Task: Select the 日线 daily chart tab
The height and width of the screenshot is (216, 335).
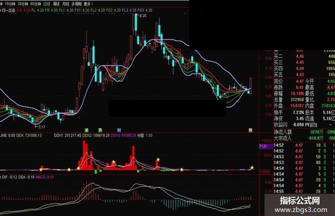Action: 47,4
